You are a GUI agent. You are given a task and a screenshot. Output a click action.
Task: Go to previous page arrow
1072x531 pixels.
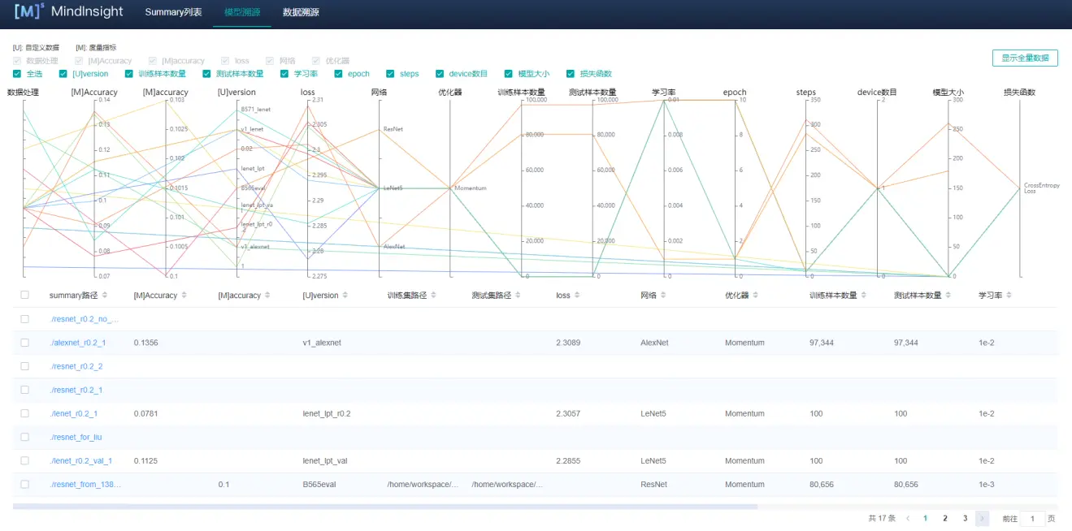[x=908, y=518]
